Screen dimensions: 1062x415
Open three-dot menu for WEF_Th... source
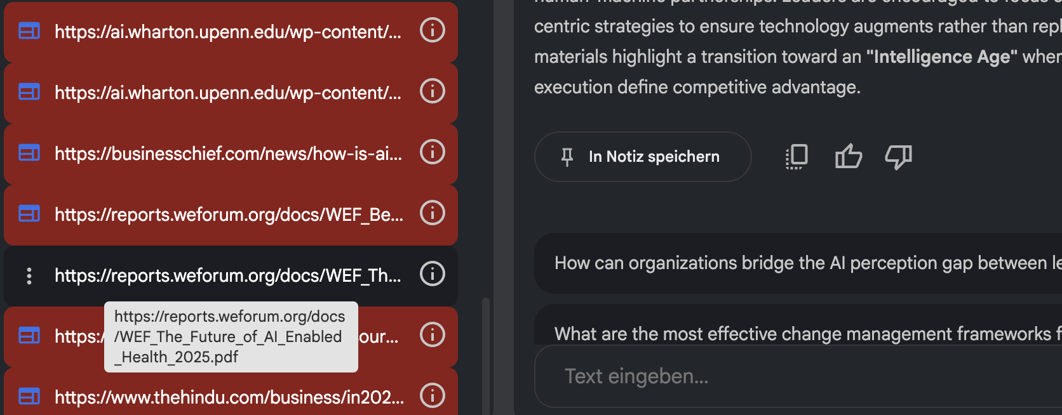click(x=29, y=275)
